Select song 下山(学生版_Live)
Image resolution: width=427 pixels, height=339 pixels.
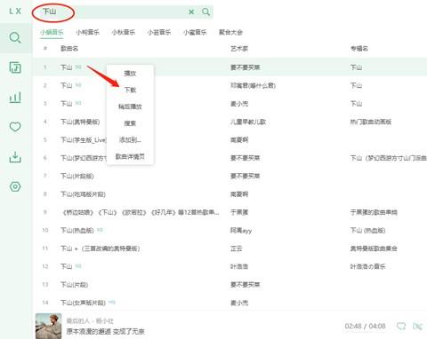[x=230, y=139]
